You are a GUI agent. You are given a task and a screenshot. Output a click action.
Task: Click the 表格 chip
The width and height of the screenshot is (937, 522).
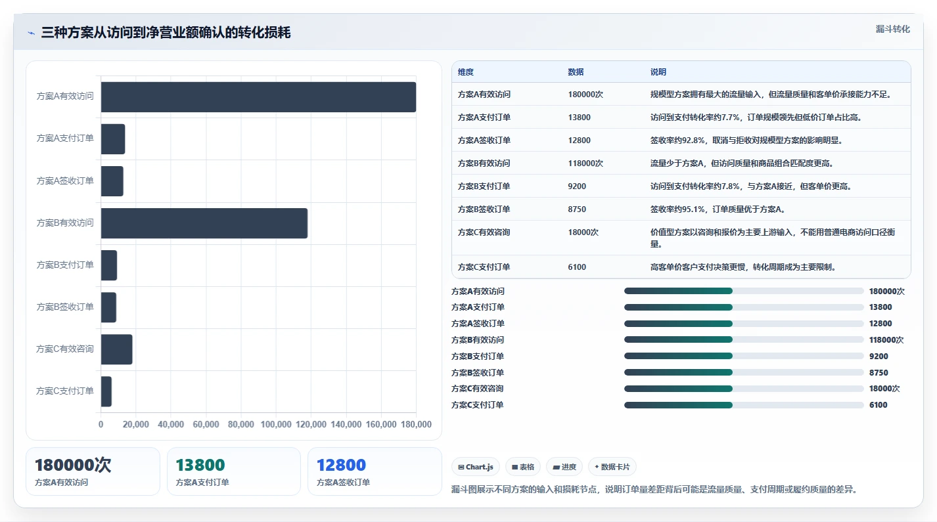tap(523, 467)
